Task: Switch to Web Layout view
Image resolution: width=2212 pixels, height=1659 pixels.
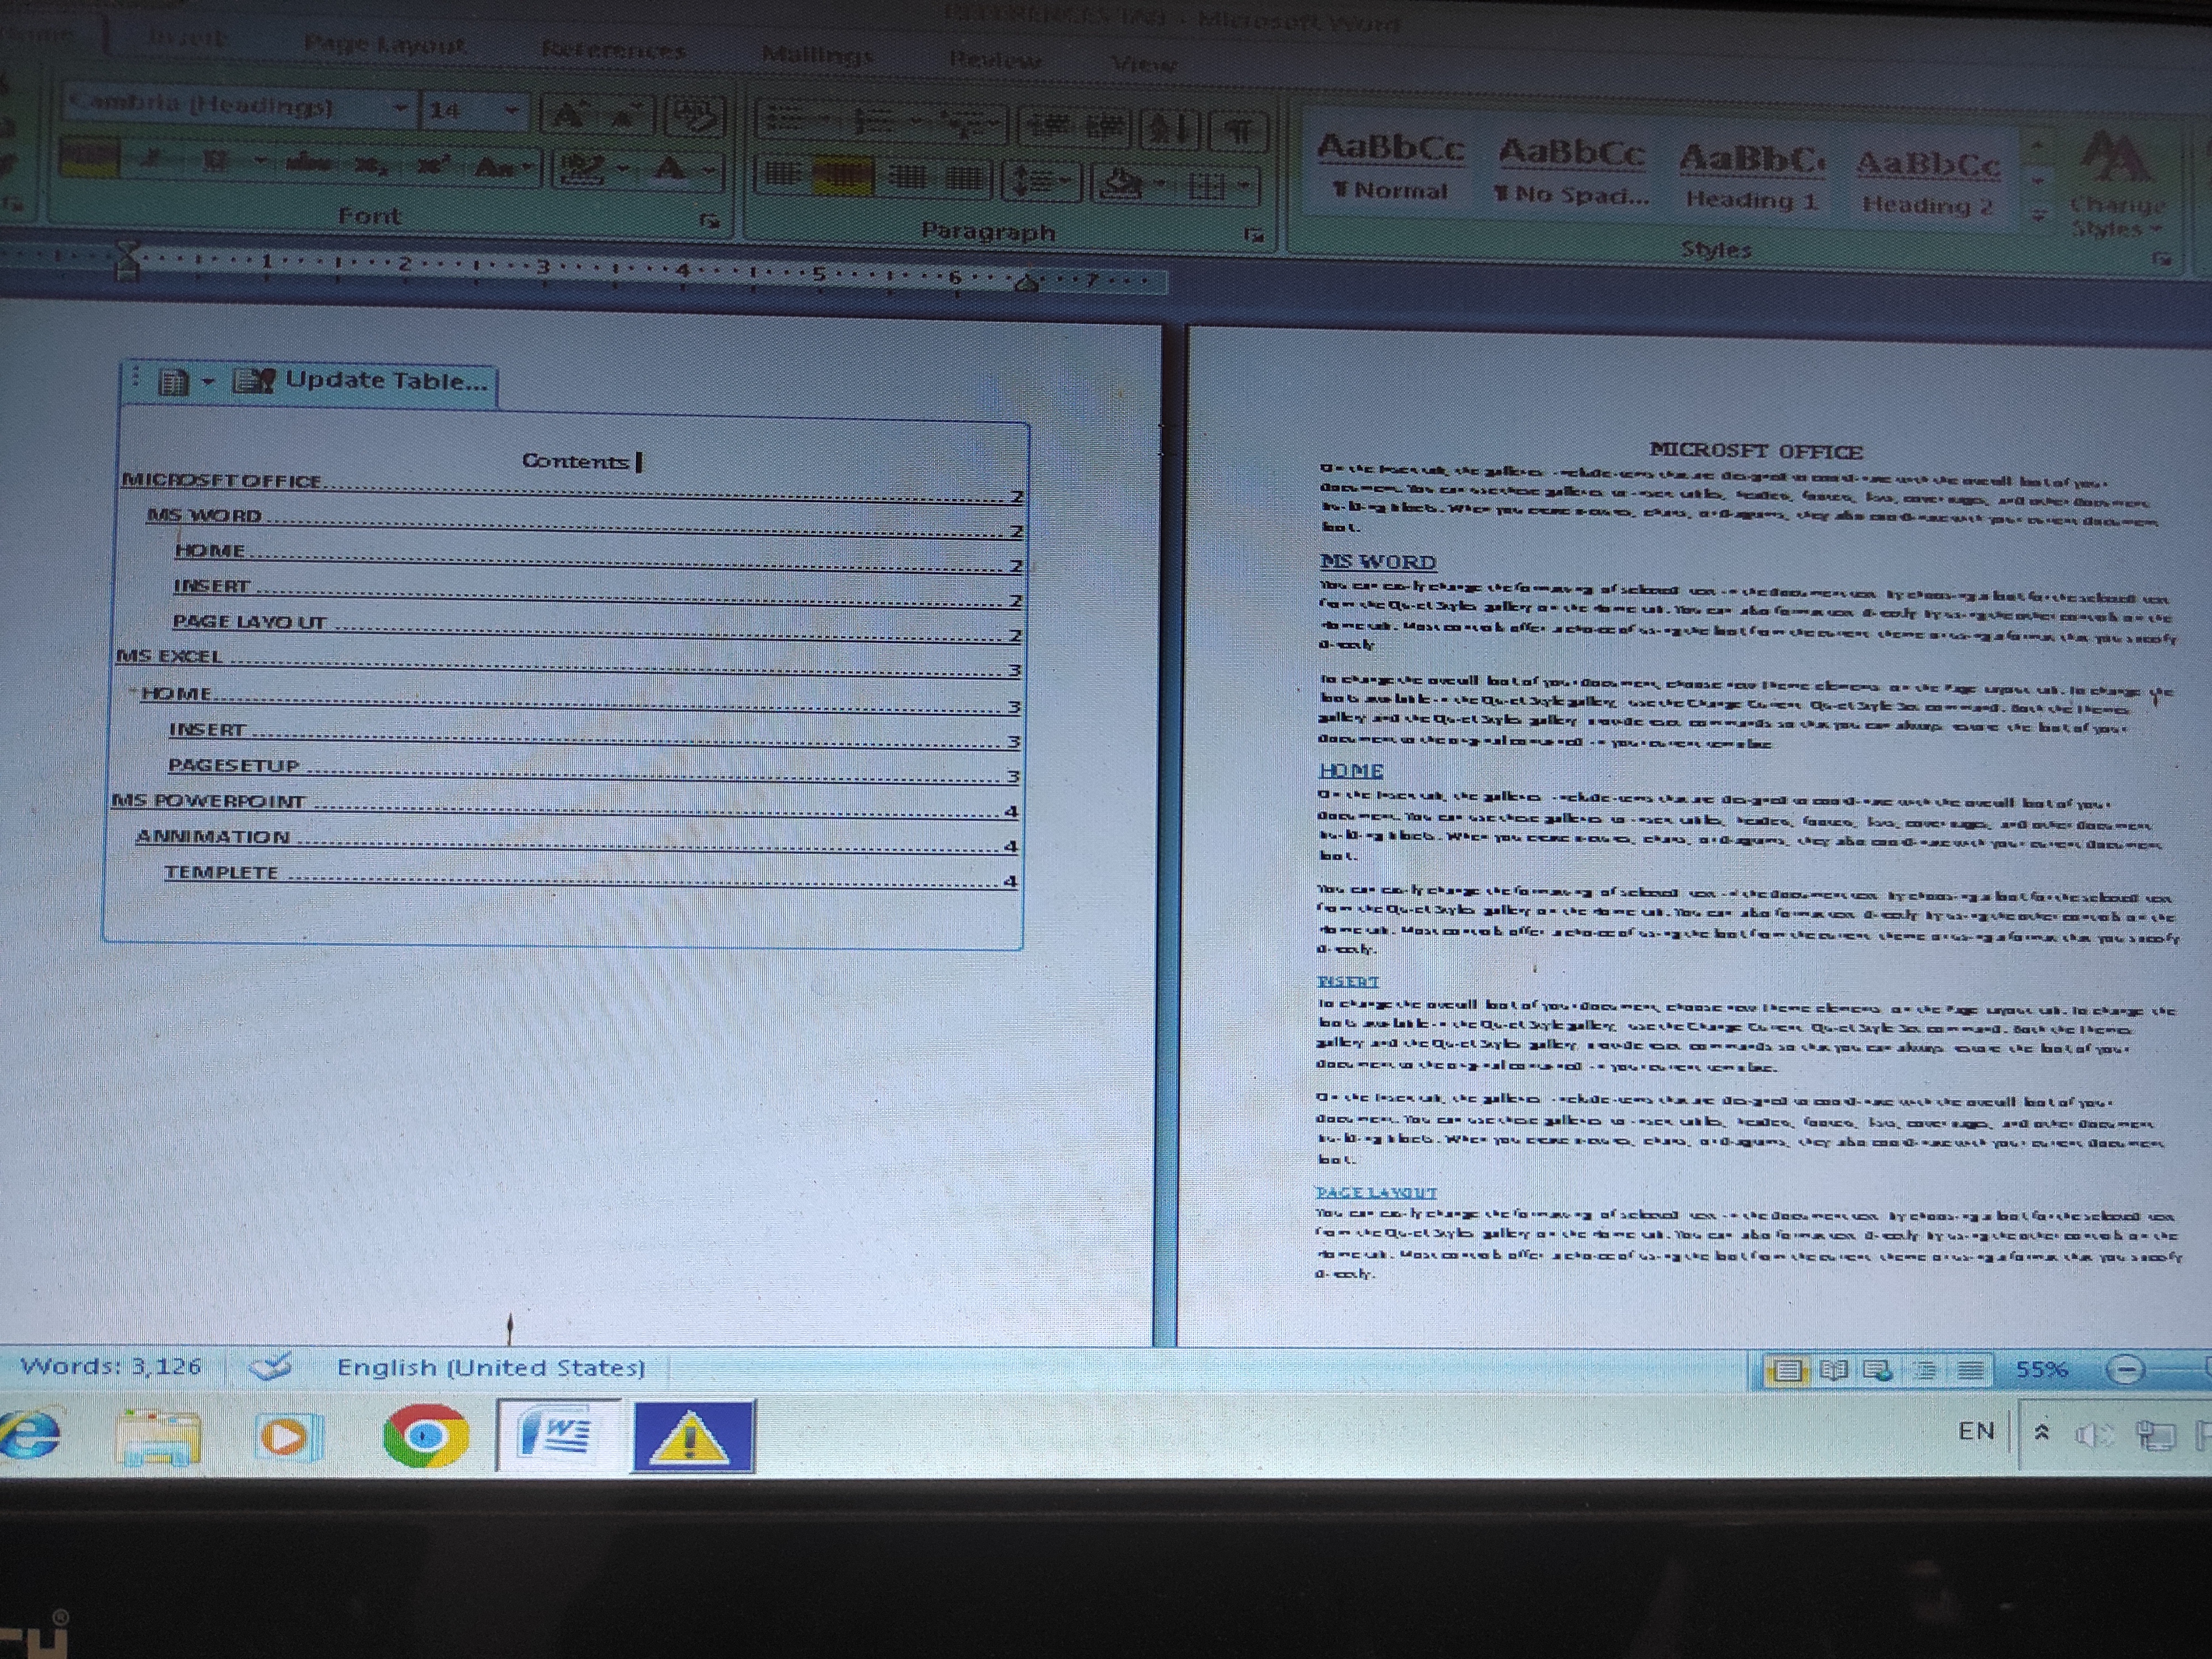Action: click(1877, 1370)
